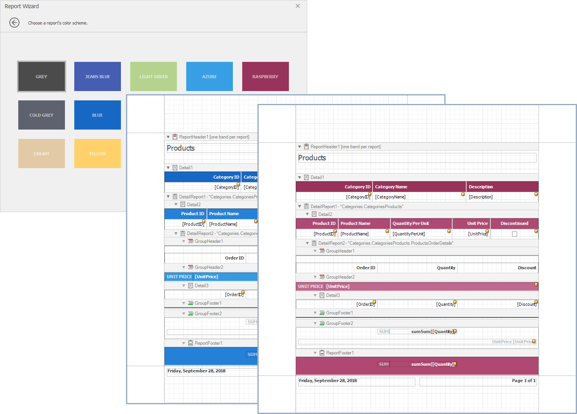
Task: Collapse ReportHeader1 band in blue report
Action: pyautogui.click(x=168, y=137)
